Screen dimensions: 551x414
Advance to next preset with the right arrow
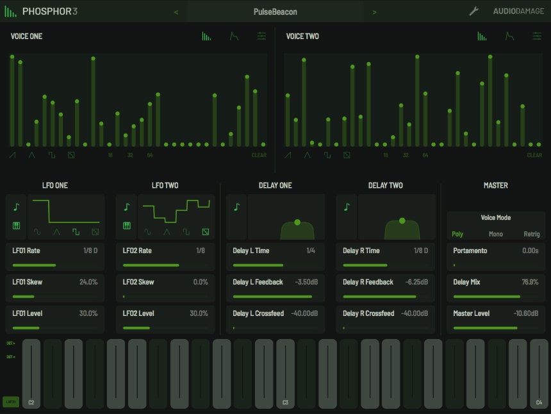pyautogui.click(x=374, y=11)
